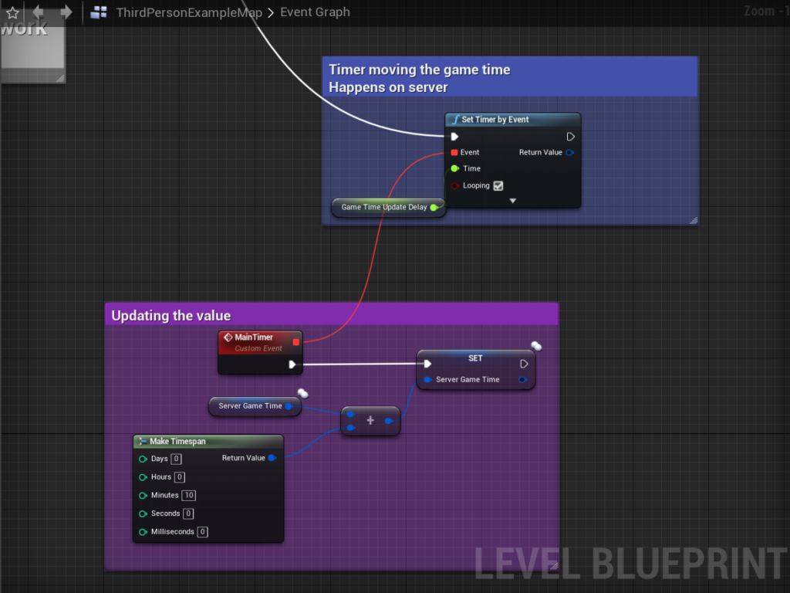The width and height of the screenshot is (790, 593).
Task: Go forward with right arrow button
Action: (x=66, y=12)
